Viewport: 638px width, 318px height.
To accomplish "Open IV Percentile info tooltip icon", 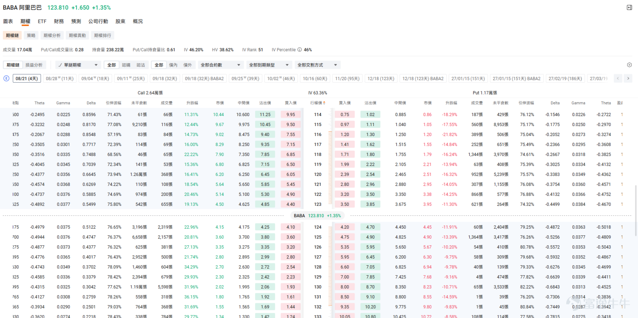I will (x=299, y=50).
